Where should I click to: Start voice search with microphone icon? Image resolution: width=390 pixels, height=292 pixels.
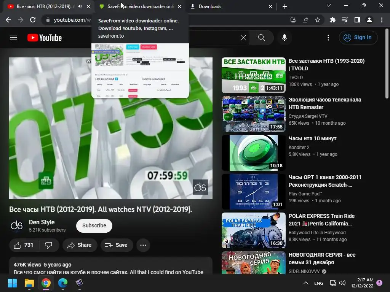(284, 38)
